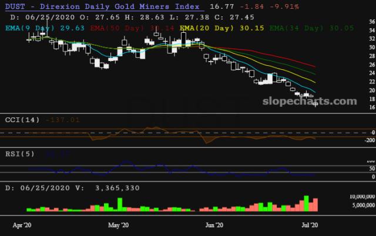
Task: Select the red EMA(50 Day) legend
Action: pyautogui.click(x=132, y=28)
